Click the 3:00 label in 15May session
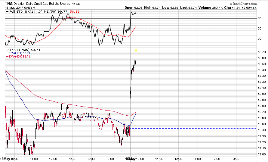This screenshot has height=162, width=268. [x=236, y=159]
